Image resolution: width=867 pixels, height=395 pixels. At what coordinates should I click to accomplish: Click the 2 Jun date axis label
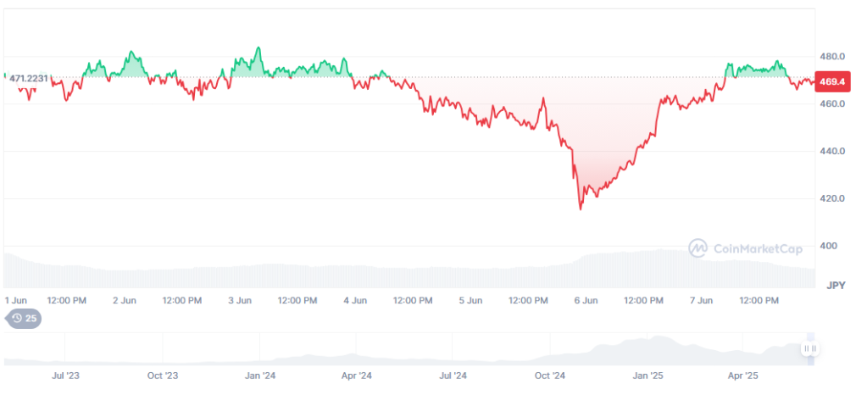tap(125, 300)
